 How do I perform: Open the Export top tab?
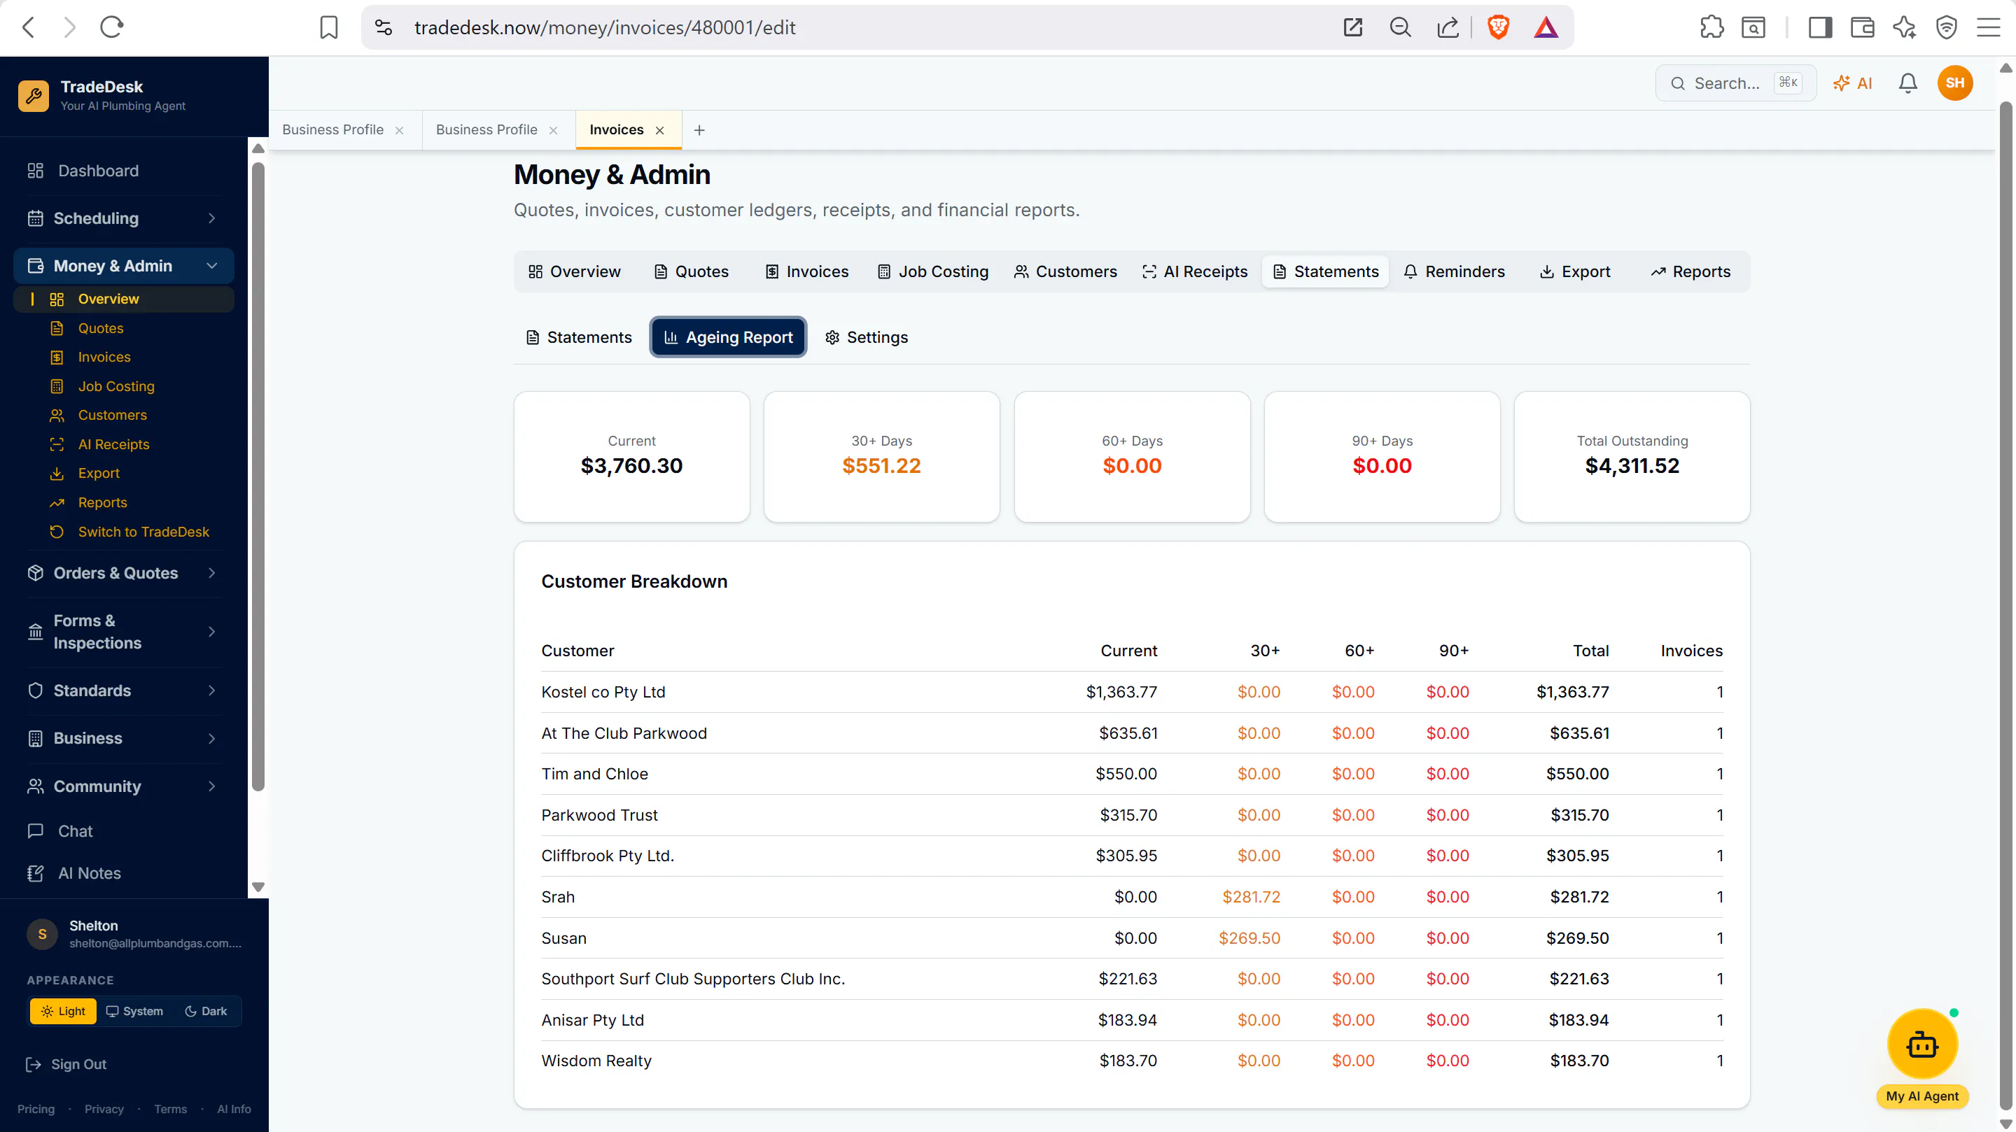[1576, 271]
